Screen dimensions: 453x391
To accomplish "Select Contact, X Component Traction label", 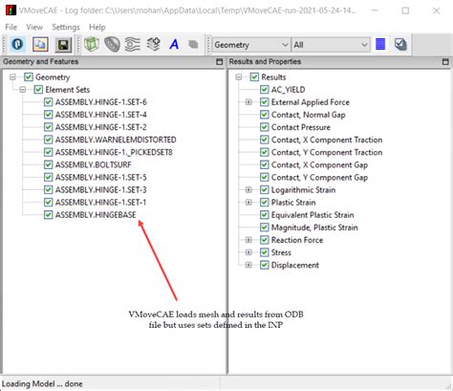I will click(x=327, y=140).
